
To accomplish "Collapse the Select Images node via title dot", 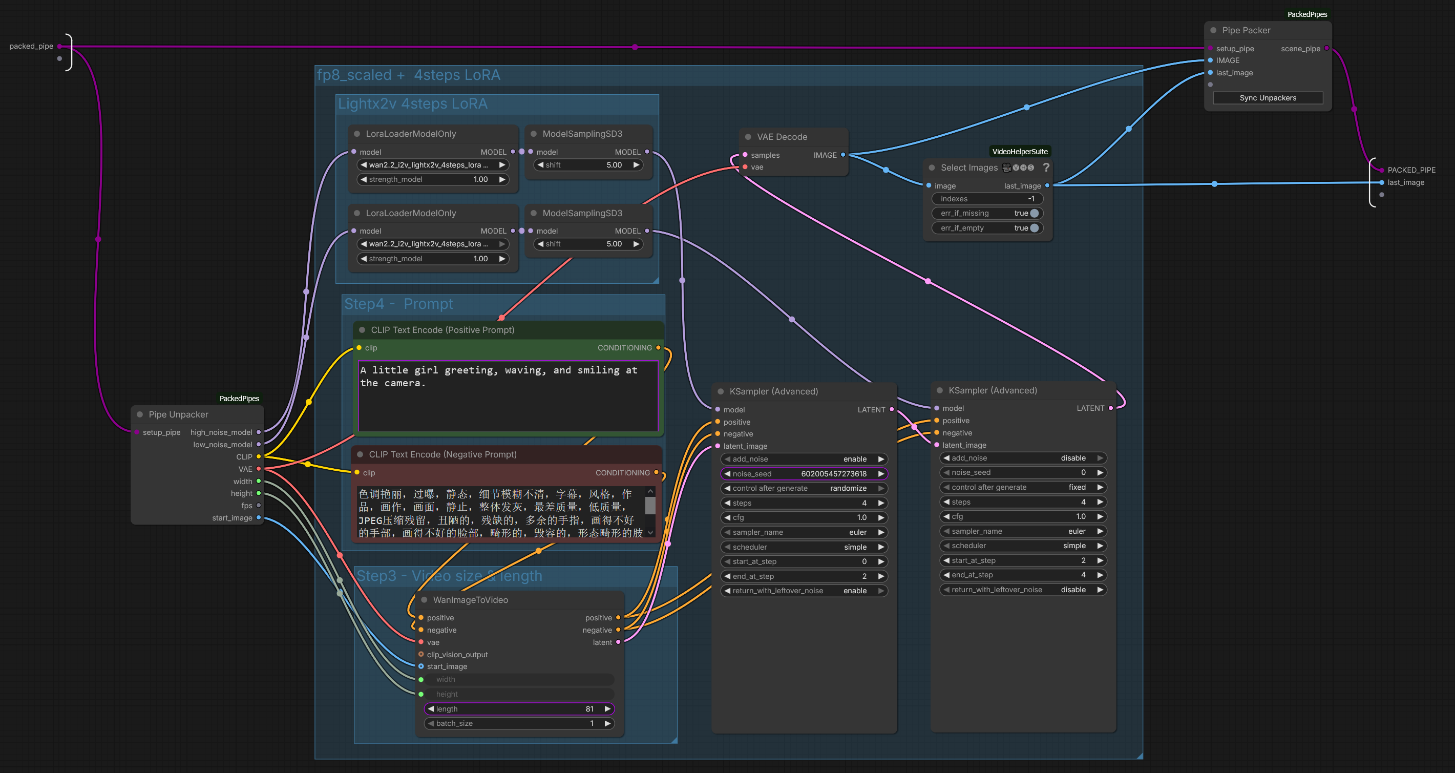I will click(x=932, y=168).
